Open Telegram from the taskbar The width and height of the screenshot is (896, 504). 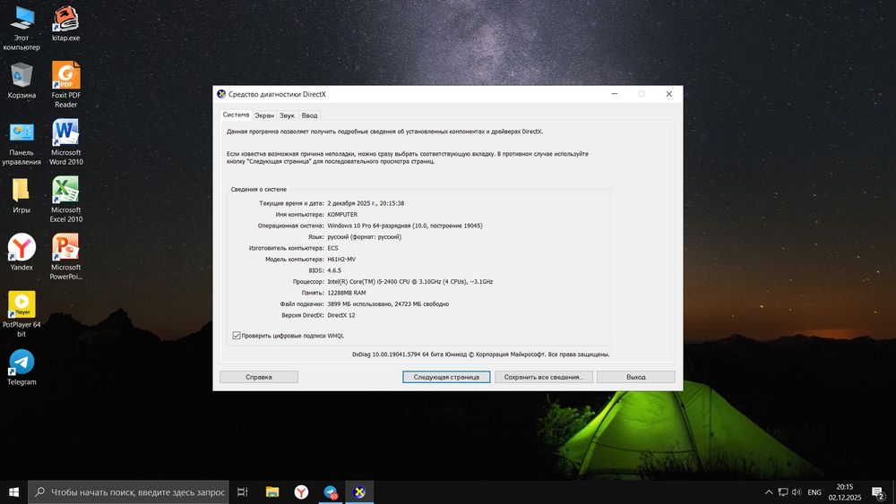click(x=331, y=492)
